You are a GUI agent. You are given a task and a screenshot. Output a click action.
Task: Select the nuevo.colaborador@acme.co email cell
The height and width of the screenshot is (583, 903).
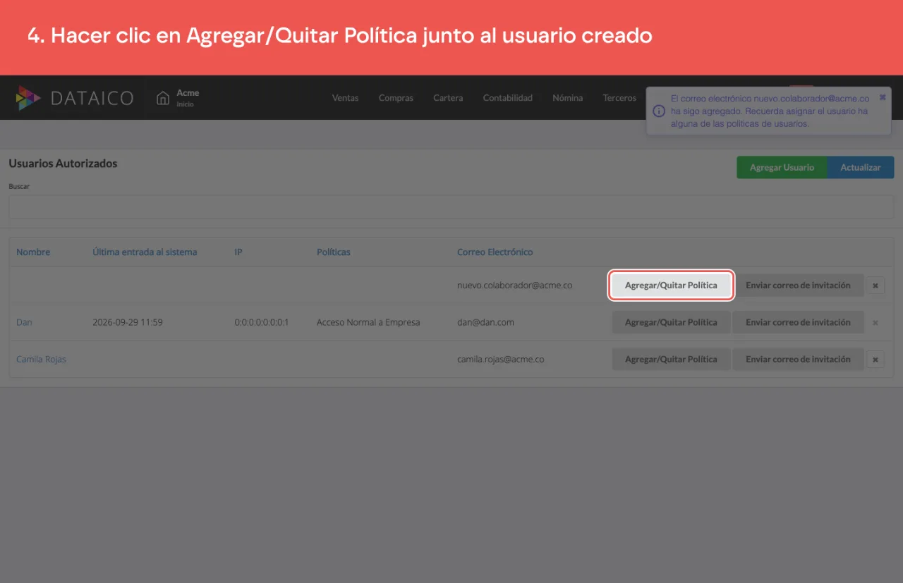pos(514,286)
